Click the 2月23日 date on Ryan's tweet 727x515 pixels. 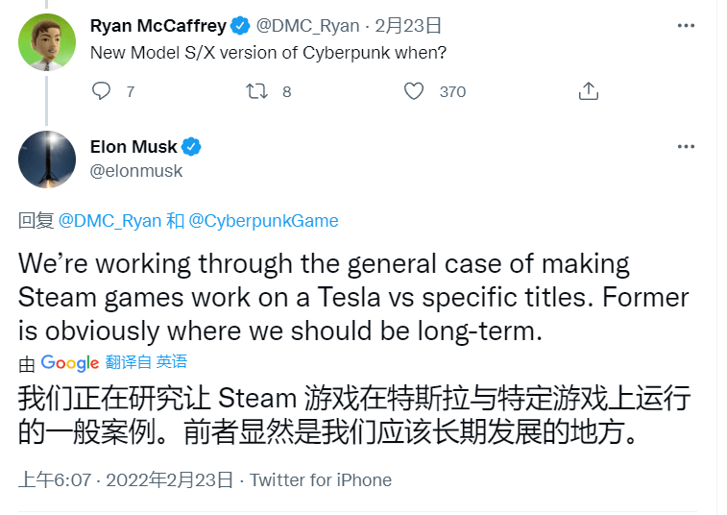[408, 26]
